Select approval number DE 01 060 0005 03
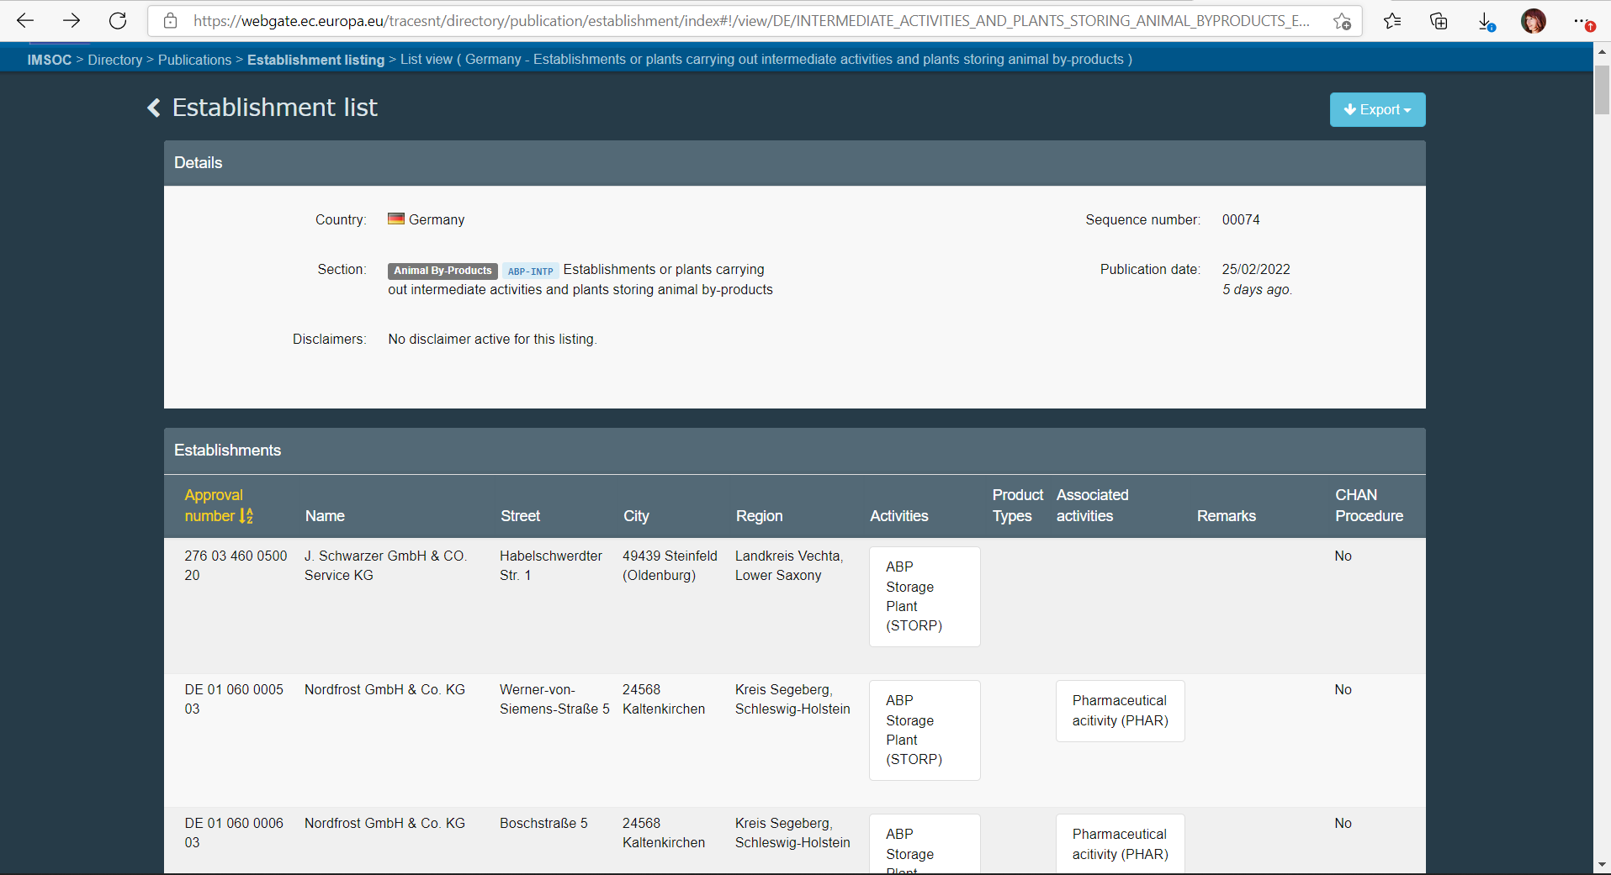The width and height of the screenshot is (1611, 875). pos(234,699)
